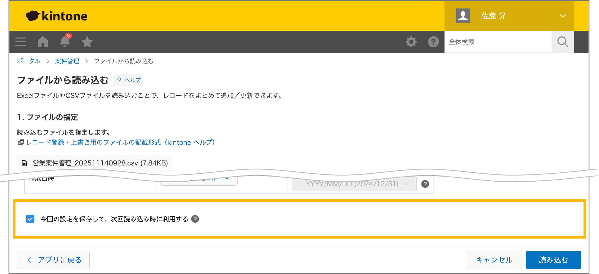Image resolution: width=599 pixels, height=274 pixels.
Task: Open the hamburger navigation menu
Action: (x=21, y=42)
